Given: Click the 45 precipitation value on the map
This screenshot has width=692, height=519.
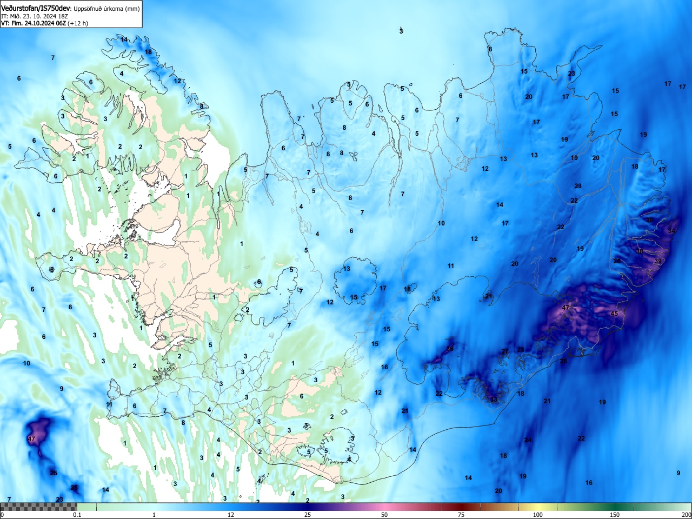Looking at the screenshot, I should [614, 314].
